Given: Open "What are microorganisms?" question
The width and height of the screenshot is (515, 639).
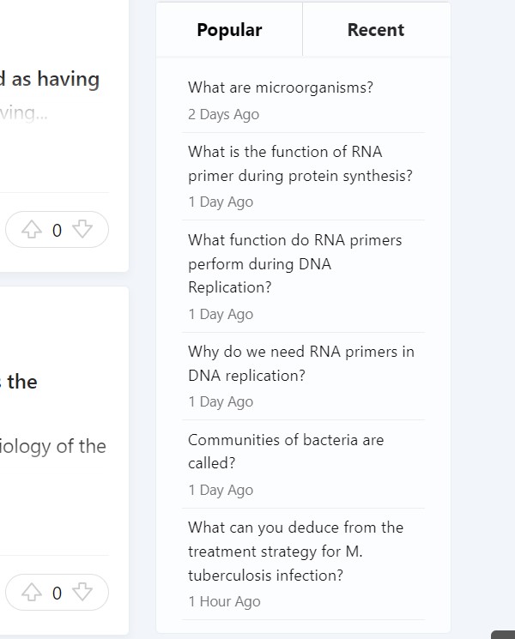Looking at the screenshot, I should coord(280,87).
